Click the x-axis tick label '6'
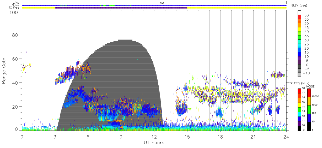The height and width of the screenshot is (148, 322). 88,137
